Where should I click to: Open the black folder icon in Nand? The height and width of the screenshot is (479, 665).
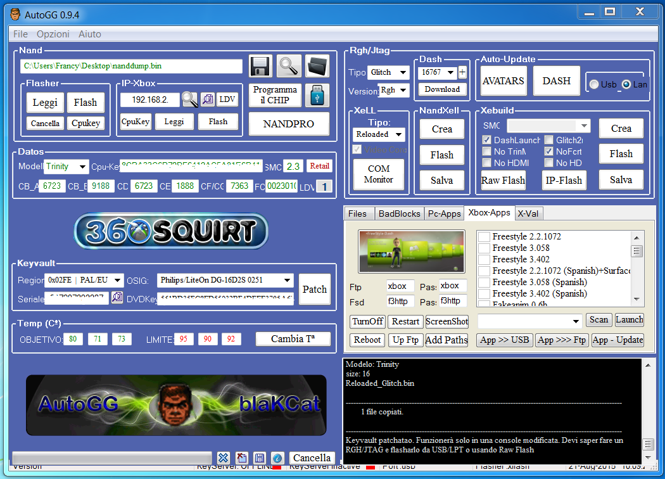click(317, 66)
